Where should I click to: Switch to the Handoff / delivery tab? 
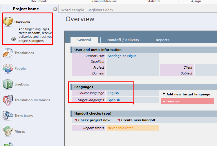tap(123, 40)
